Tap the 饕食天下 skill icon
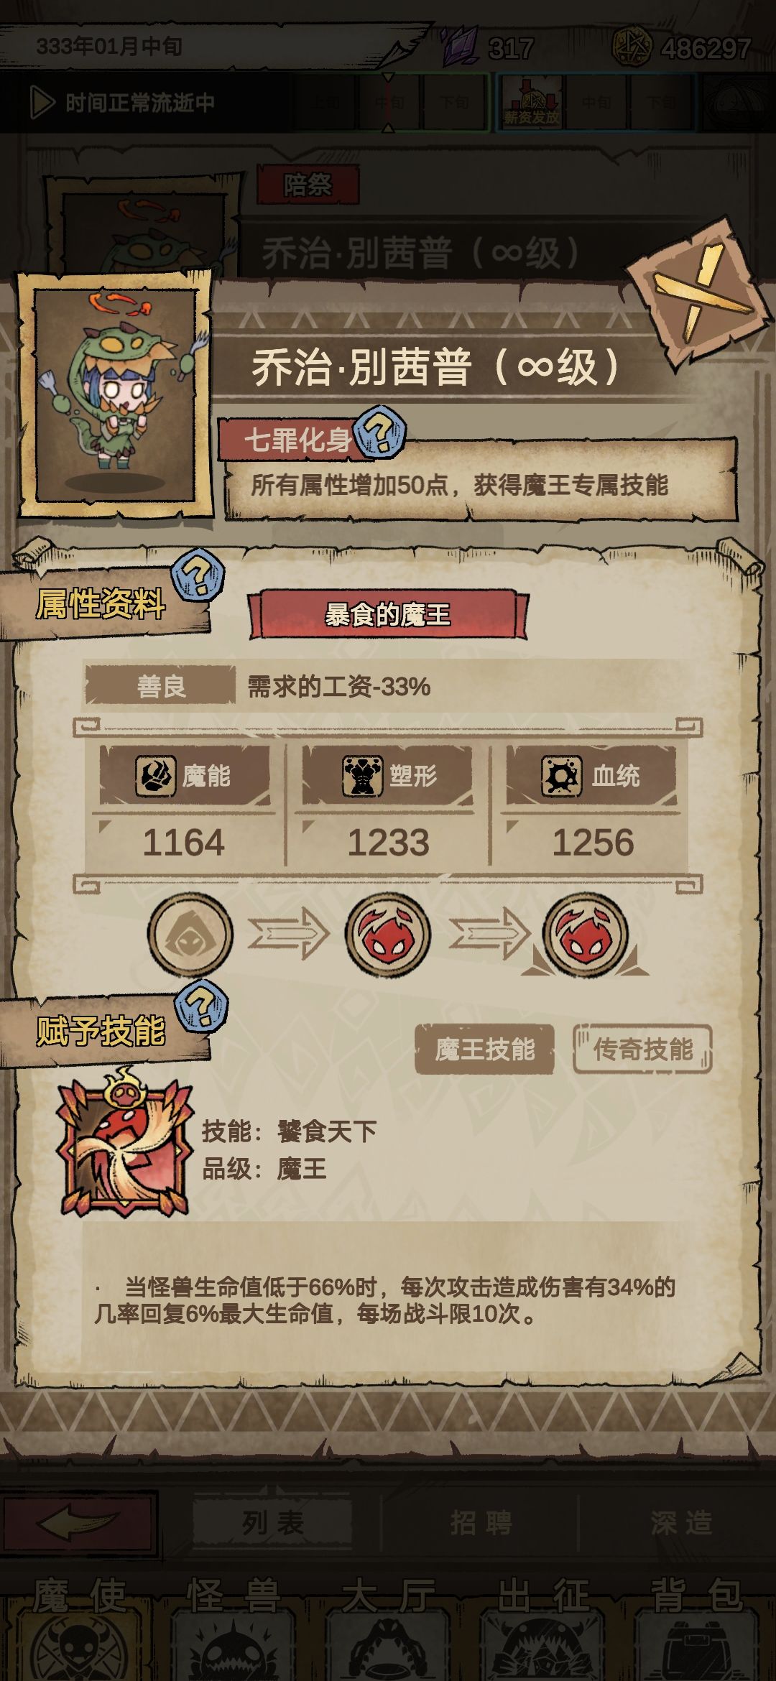Image resolution: width=776 pixels, height=1681 pixels. (x=125, y=1145)
